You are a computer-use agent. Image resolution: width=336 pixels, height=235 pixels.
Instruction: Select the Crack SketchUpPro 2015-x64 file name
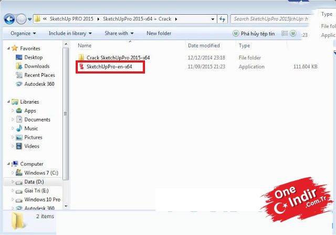pos(118,58)
